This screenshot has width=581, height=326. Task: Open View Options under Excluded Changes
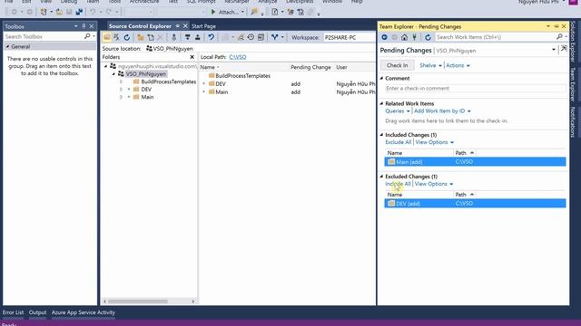[434, 184]
